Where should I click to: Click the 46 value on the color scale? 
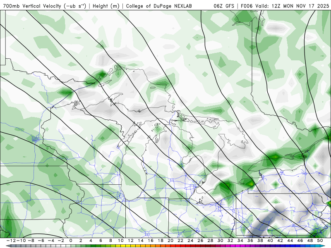click(300, 241)
